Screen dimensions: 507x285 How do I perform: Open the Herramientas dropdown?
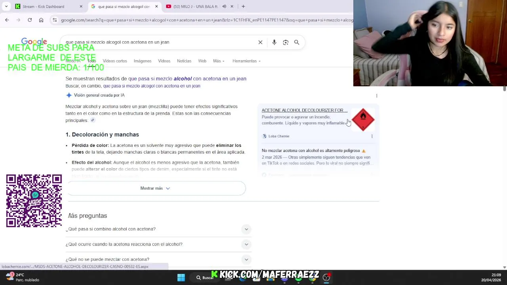[x=246, y=61]
